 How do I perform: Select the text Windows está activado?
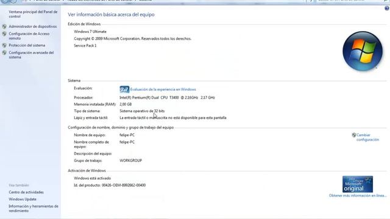coord(92,178)
